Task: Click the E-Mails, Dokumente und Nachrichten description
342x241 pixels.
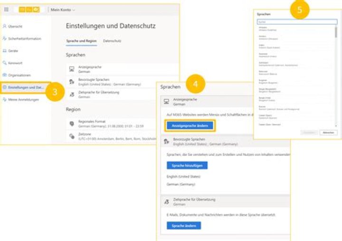Action: click(221, 215)
